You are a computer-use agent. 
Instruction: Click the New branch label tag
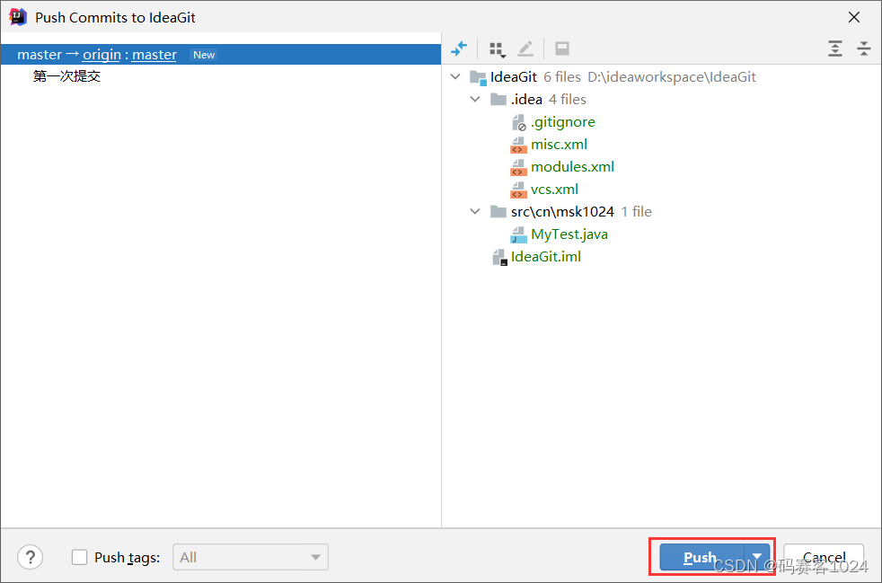coord(204,55)
